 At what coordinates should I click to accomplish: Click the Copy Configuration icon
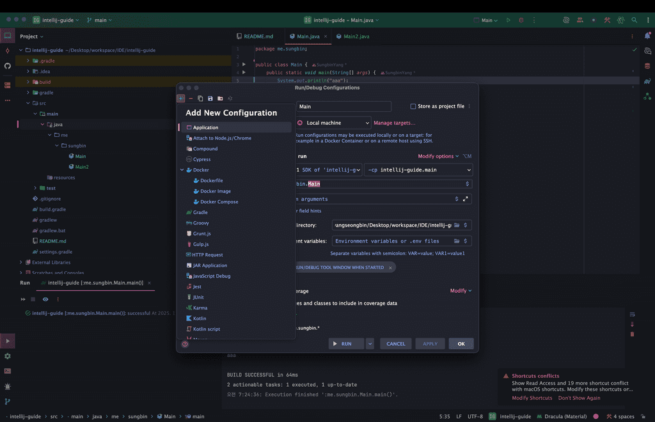[x=200, y=98]
